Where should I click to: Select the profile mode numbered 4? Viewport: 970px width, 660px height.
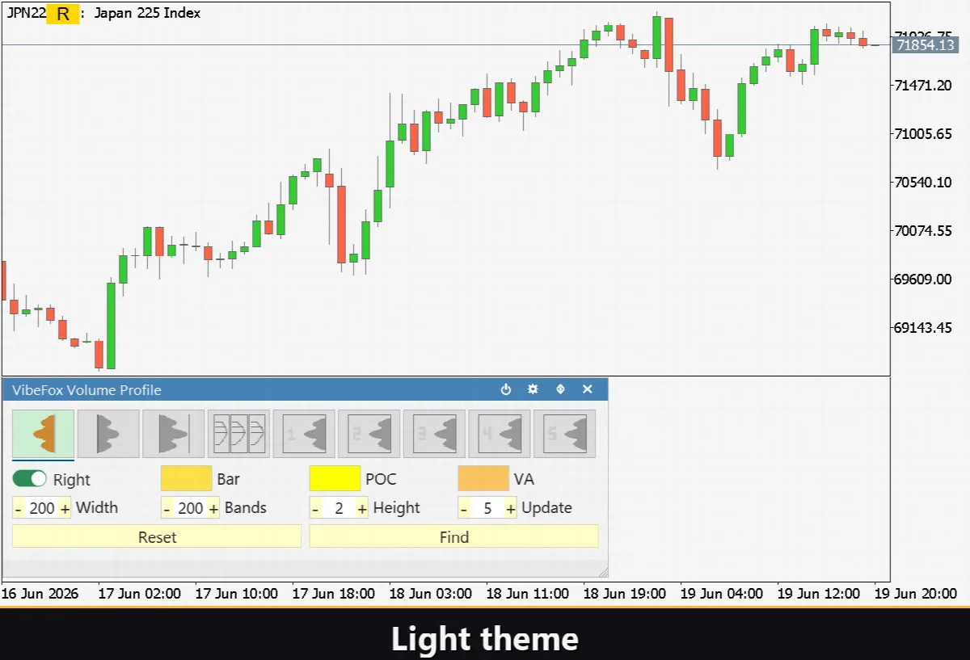499,434
